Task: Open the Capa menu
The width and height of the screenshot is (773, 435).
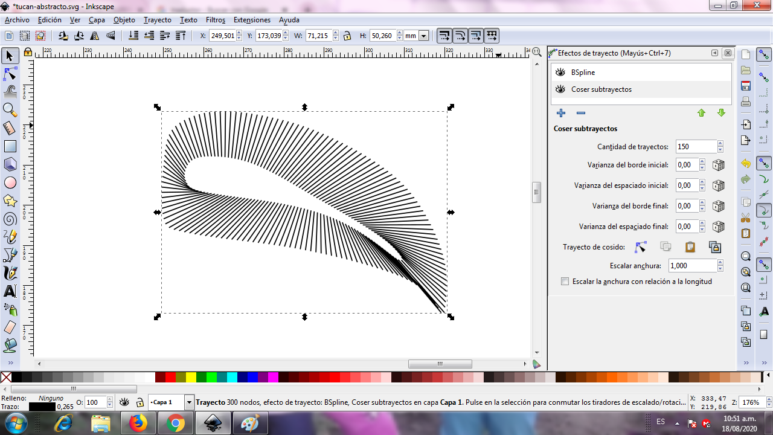Action: 97,20
